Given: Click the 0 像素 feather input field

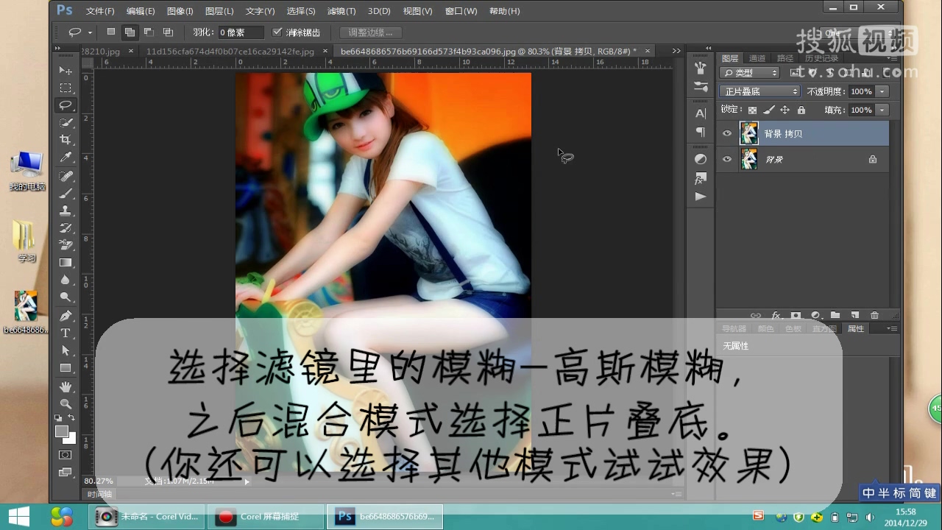Looking at the screenshot, I should pyautogui.click(x=240, y=32).
